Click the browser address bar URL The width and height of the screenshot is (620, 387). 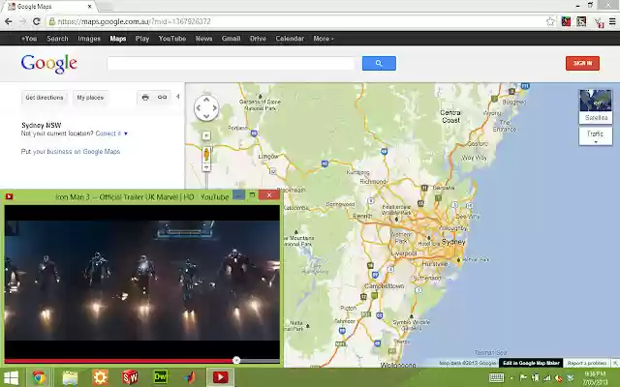pos(134,21)
